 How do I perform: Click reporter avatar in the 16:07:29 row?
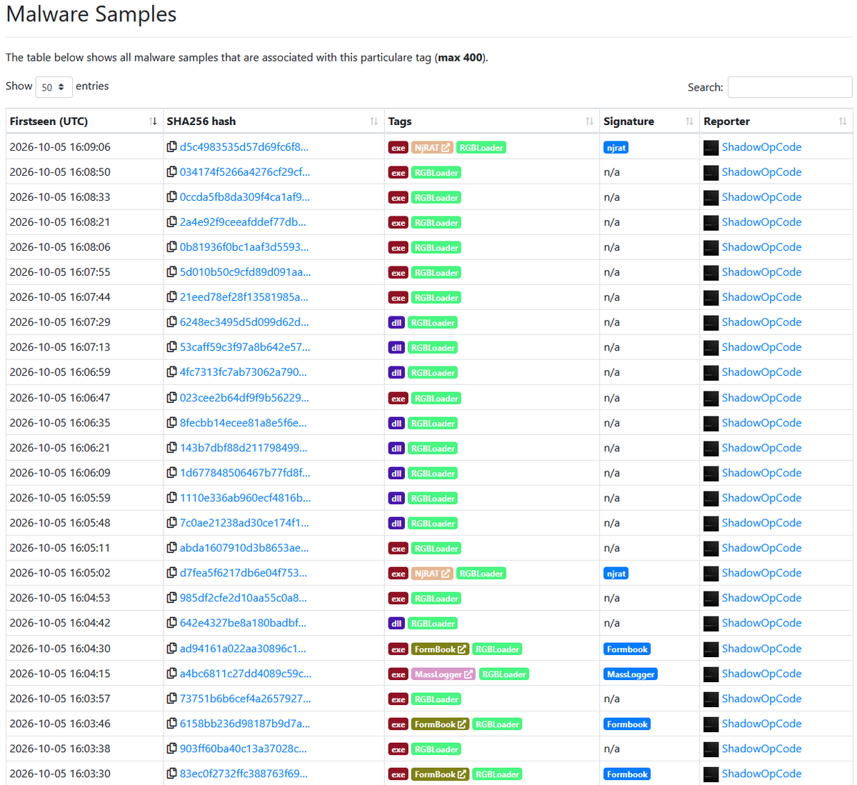pyautogui.click(x=711, y=323)
